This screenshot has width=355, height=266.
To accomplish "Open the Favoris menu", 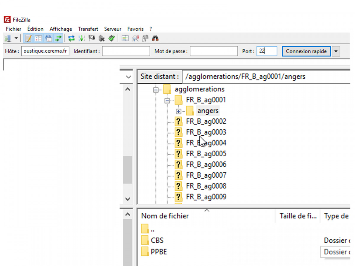I will pos(135,29).
